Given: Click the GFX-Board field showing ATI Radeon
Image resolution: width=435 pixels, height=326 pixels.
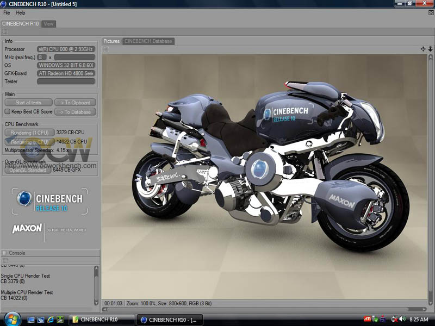Looking at the screenshot, I should pyautogui.click(x=66, y=73).
